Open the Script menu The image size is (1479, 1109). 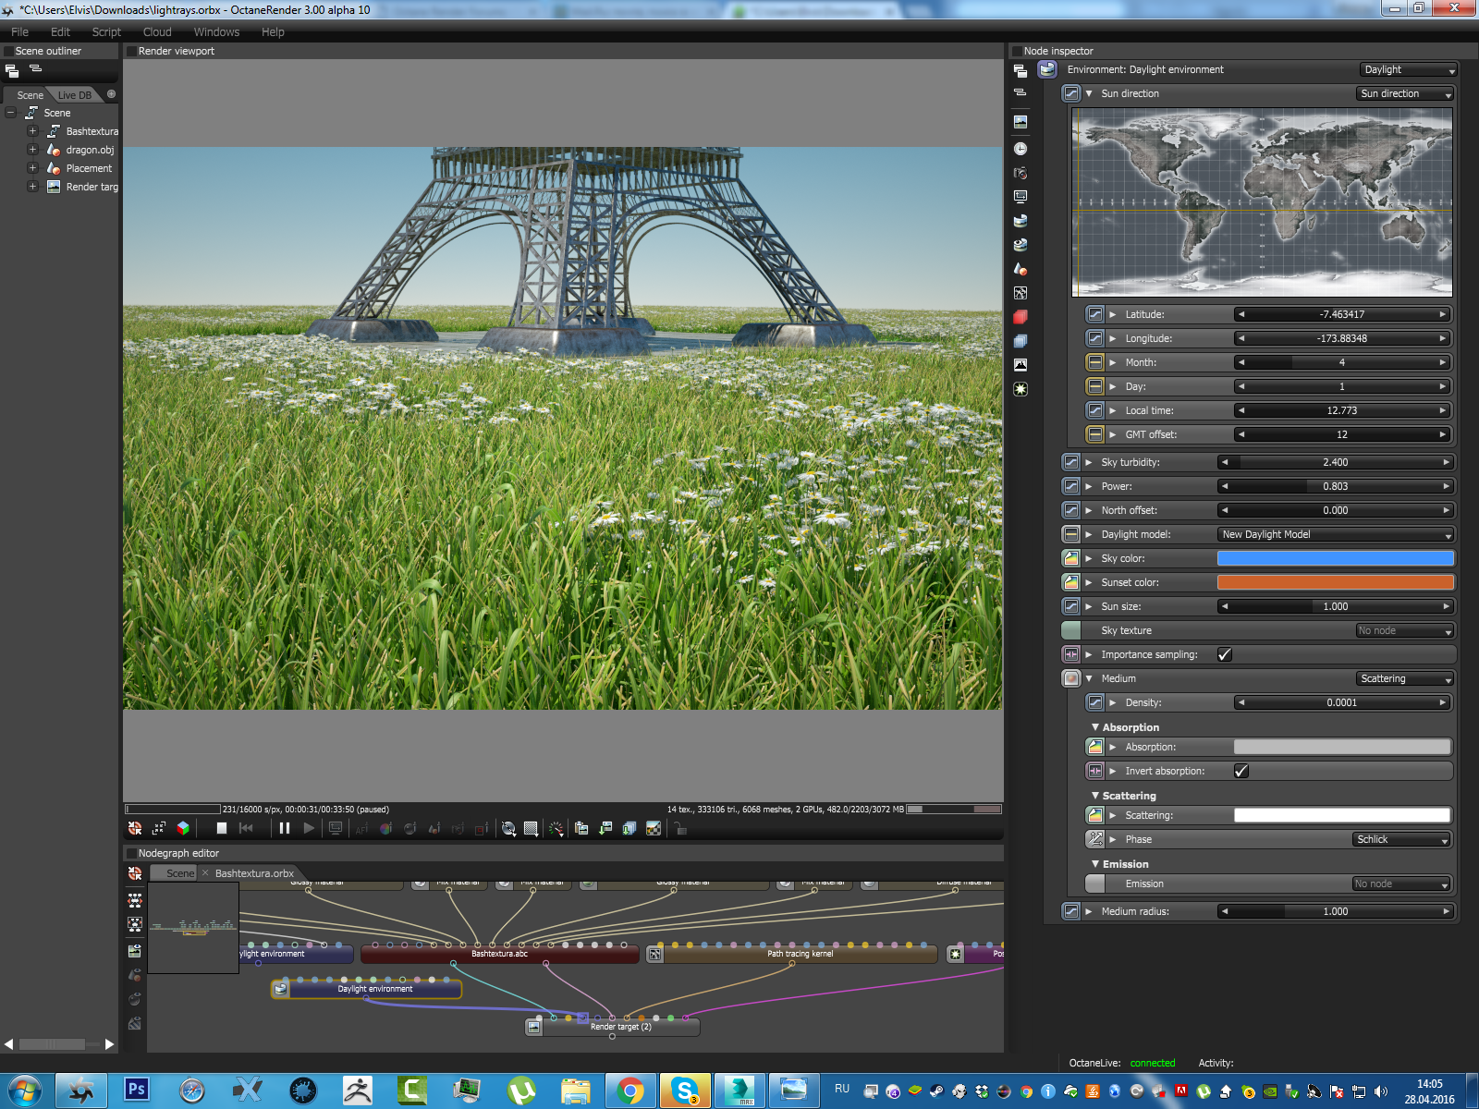click(x=106, y=31)
